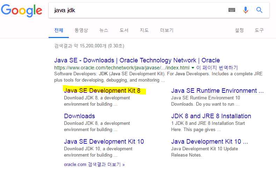The image size is (276, 174).
Task: Expand the green arrow next to oracle URL
Action: click(193, 68)
